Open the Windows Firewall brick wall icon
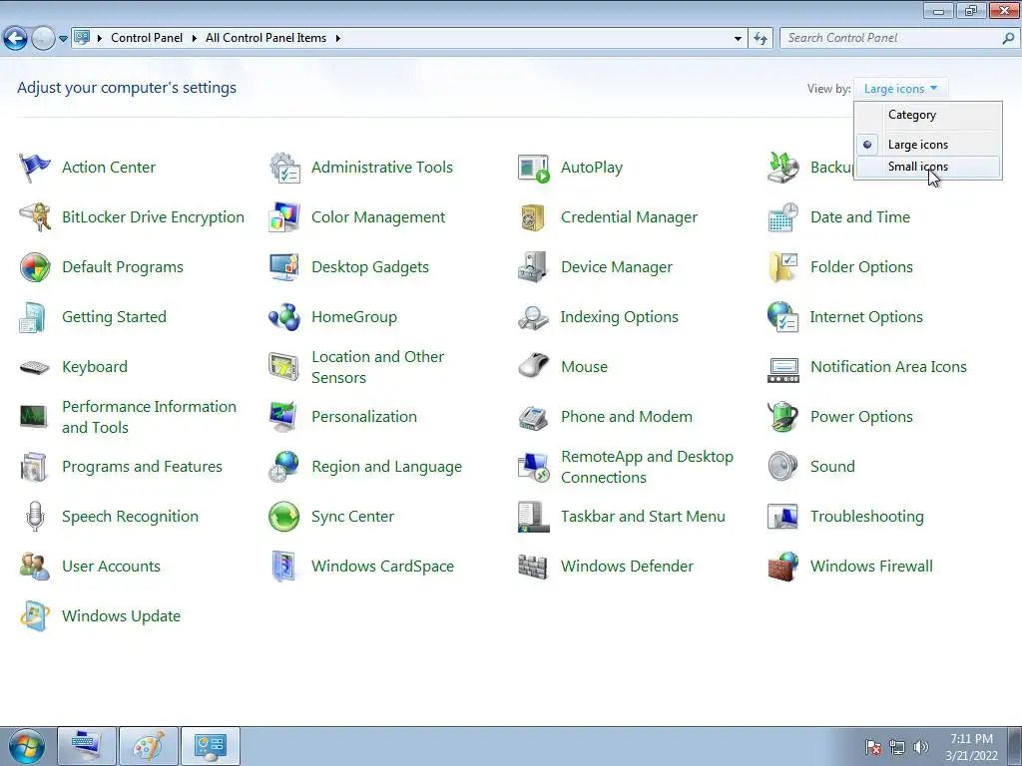Screen dimensions: 1022x766 point(783,567)
